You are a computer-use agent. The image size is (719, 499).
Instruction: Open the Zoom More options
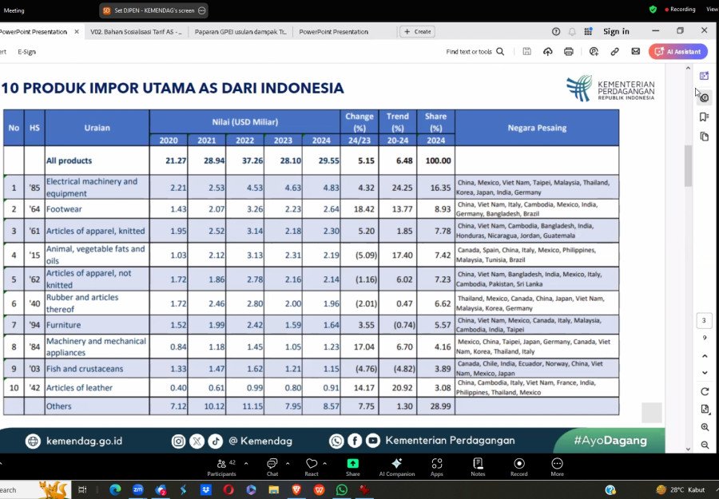tap(557, 467)
